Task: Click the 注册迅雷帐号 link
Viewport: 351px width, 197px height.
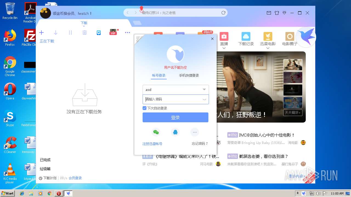Action: click(x=152, y=144)
